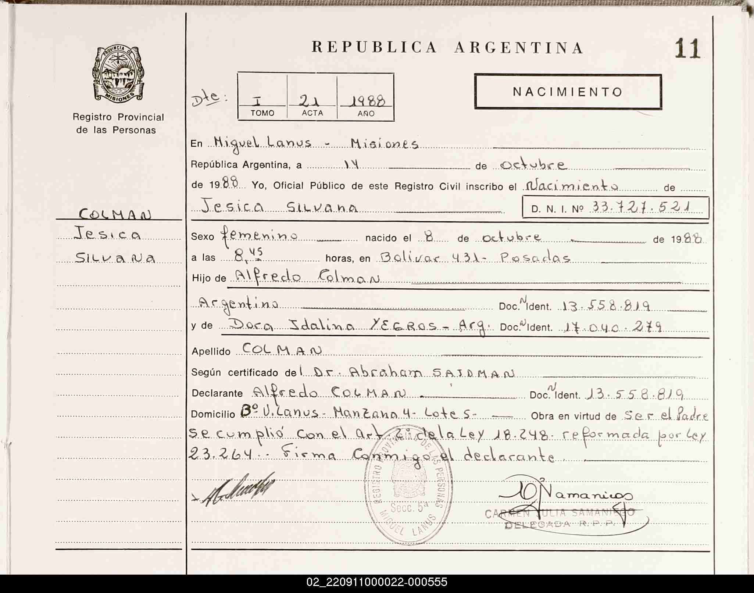Click the NACIMIENTO box

[x=568, y=92]
